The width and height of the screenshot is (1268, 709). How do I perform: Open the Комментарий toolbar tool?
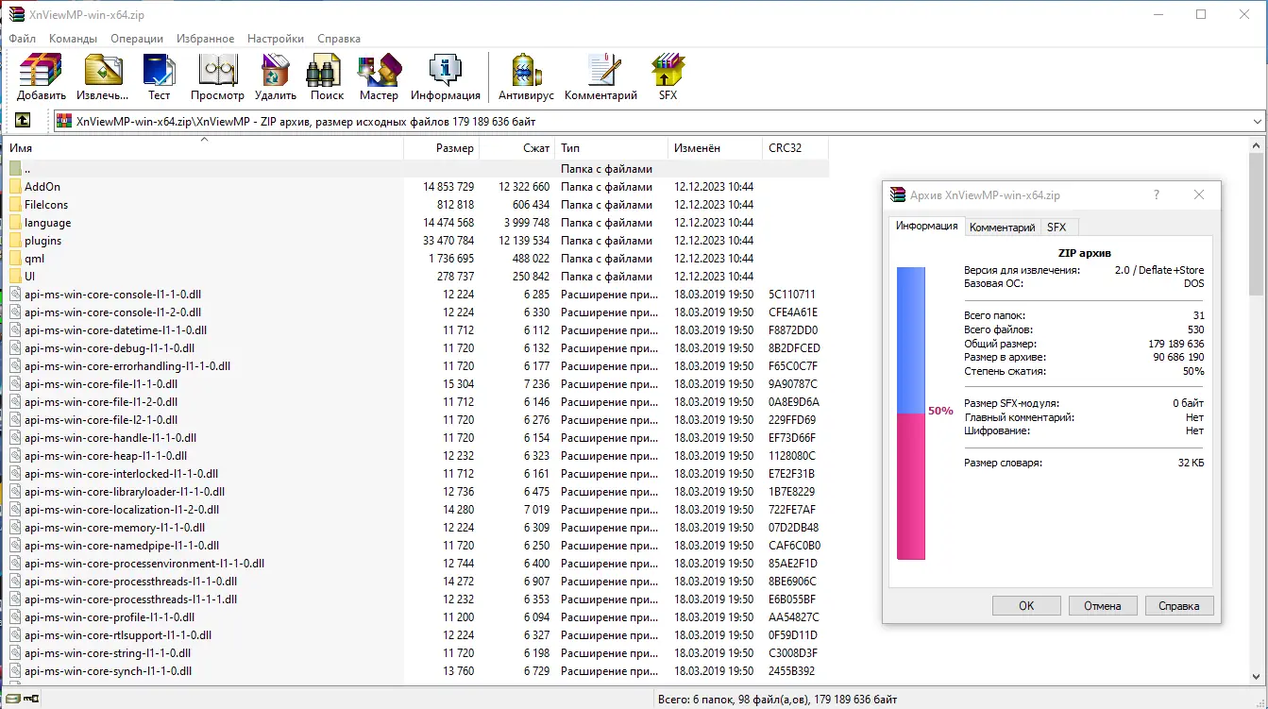point(601,76)
